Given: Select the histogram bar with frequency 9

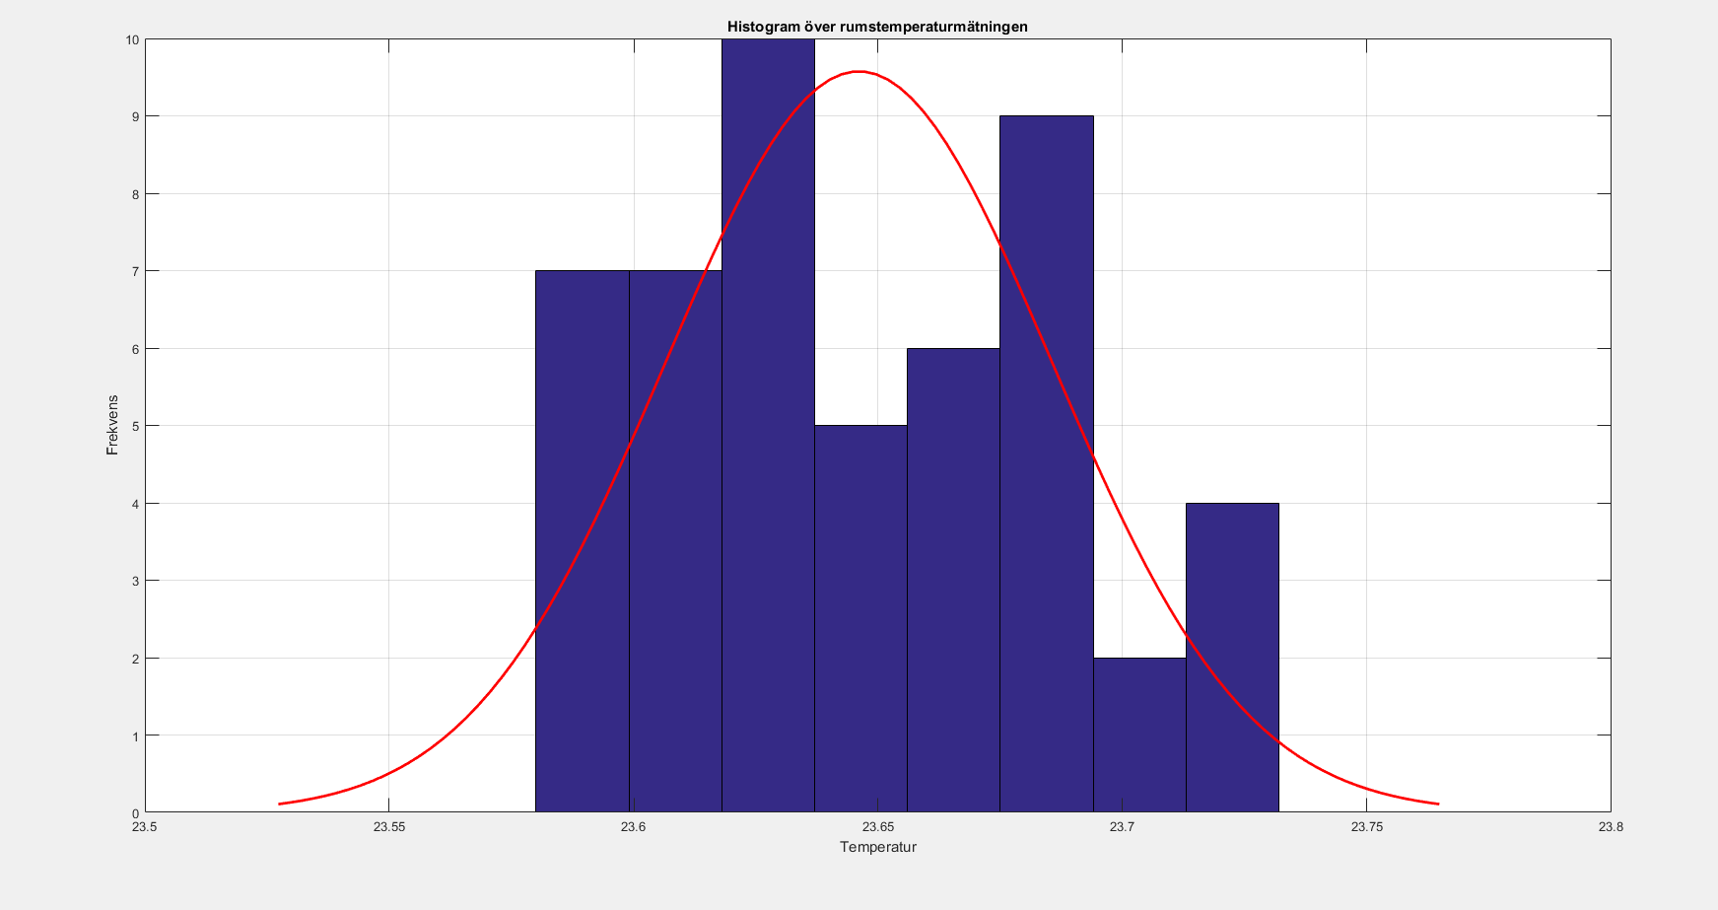Looking at the screenshot, I should coord(1046,463).
